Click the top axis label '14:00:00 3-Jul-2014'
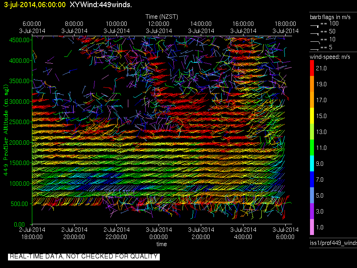Image resolution: width=357 pixels, height=268 pixels. click(x=201, y=27)
